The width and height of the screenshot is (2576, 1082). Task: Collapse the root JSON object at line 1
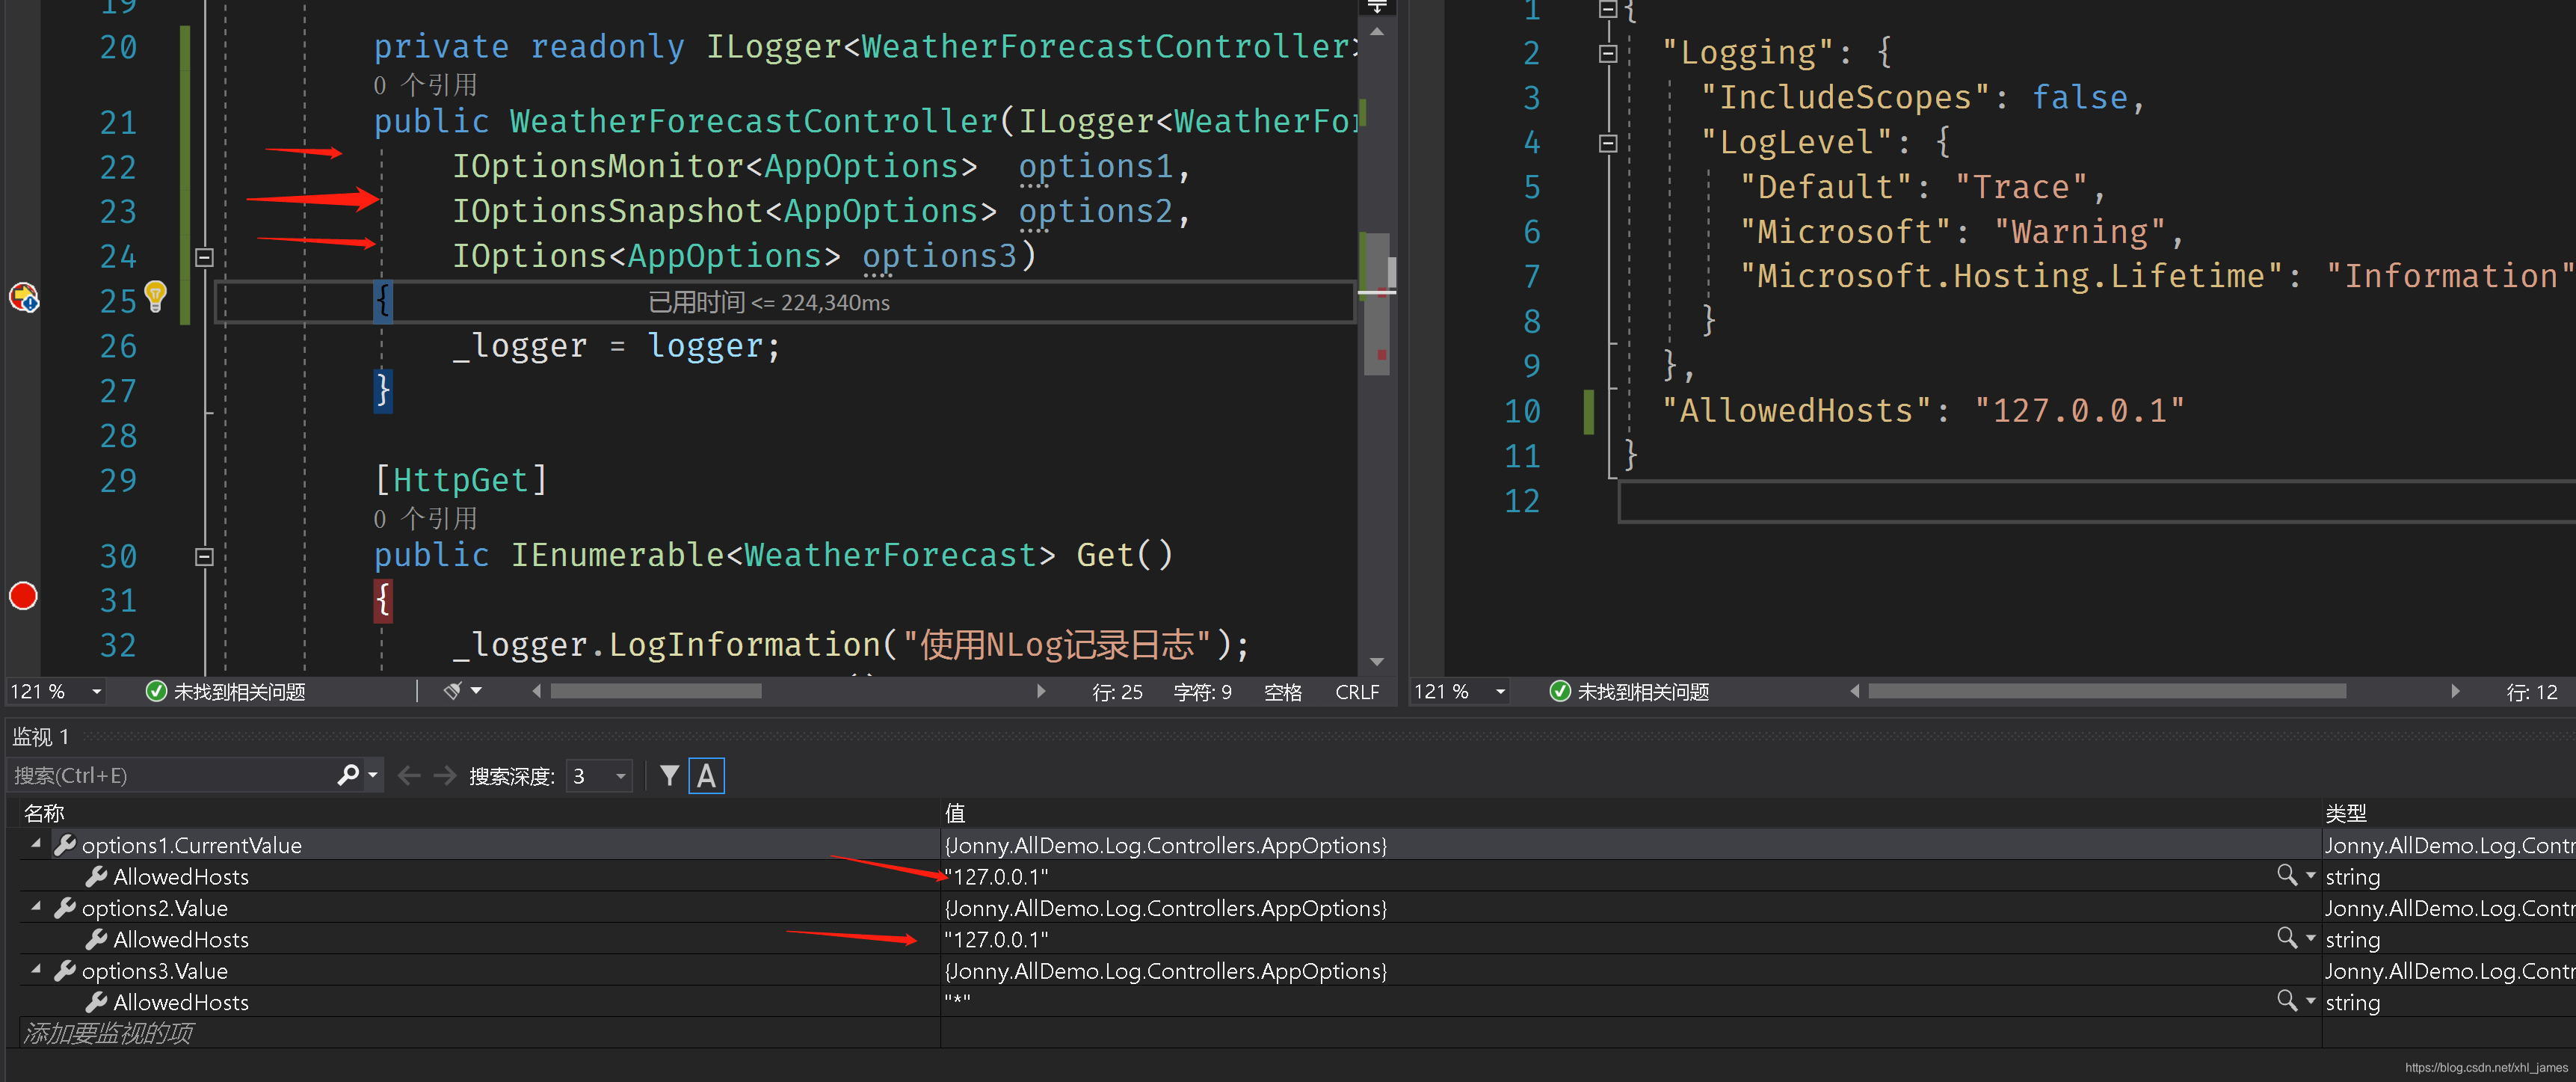[x=1608, y=9]
